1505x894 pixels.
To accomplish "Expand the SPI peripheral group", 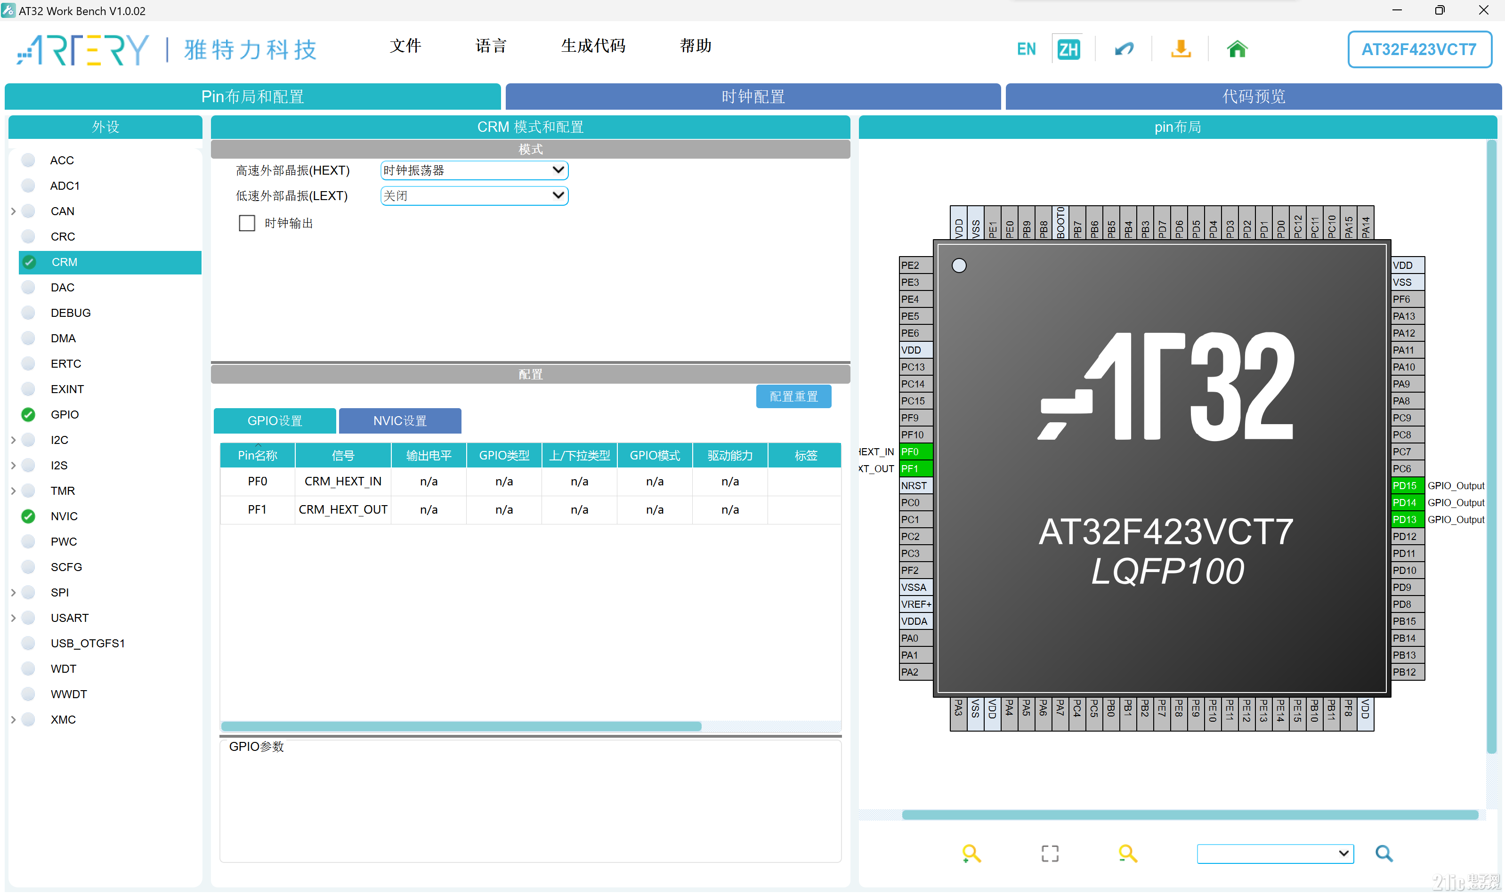I will [13, 593].
